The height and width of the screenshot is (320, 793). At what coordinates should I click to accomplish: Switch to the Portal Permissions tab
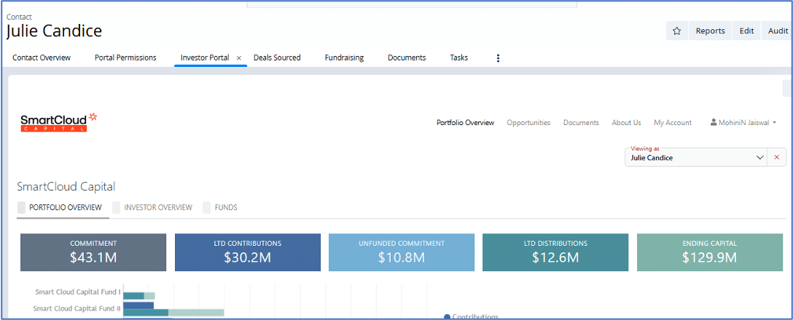[125, 57]
